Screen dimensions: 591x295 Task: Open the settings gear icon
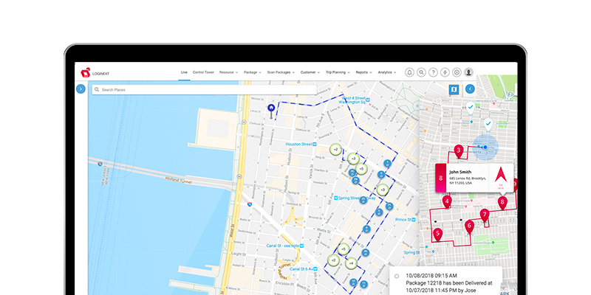click(x=457, y=72)
